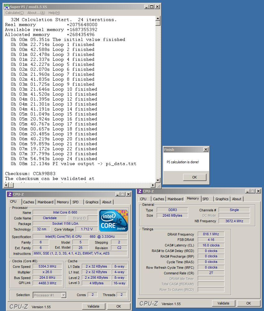Switch to About tab in left CPU-Z window
Viewport: 264px width, 311px height.
pos(107,202)
